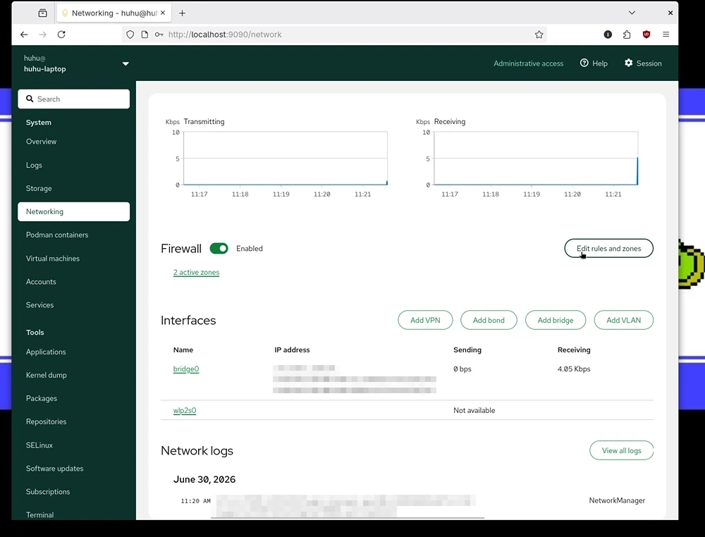Viewport: 705px width, 537px height.
Task: Open the browser extensions puzzle icon
Action: point(627,35)
